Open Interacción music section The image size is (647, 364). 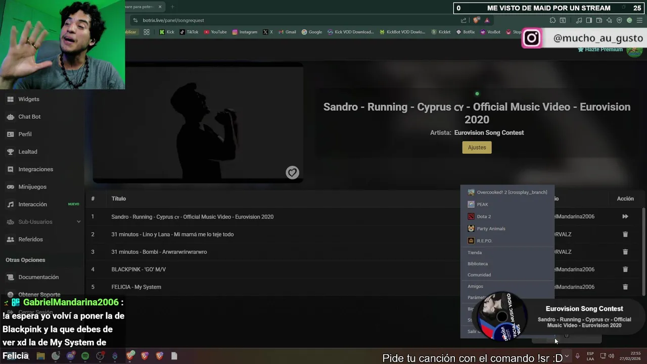(32, 204)
